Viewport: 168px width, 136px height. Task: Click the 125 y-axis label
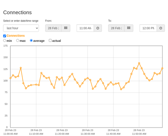tap(5, 69)
